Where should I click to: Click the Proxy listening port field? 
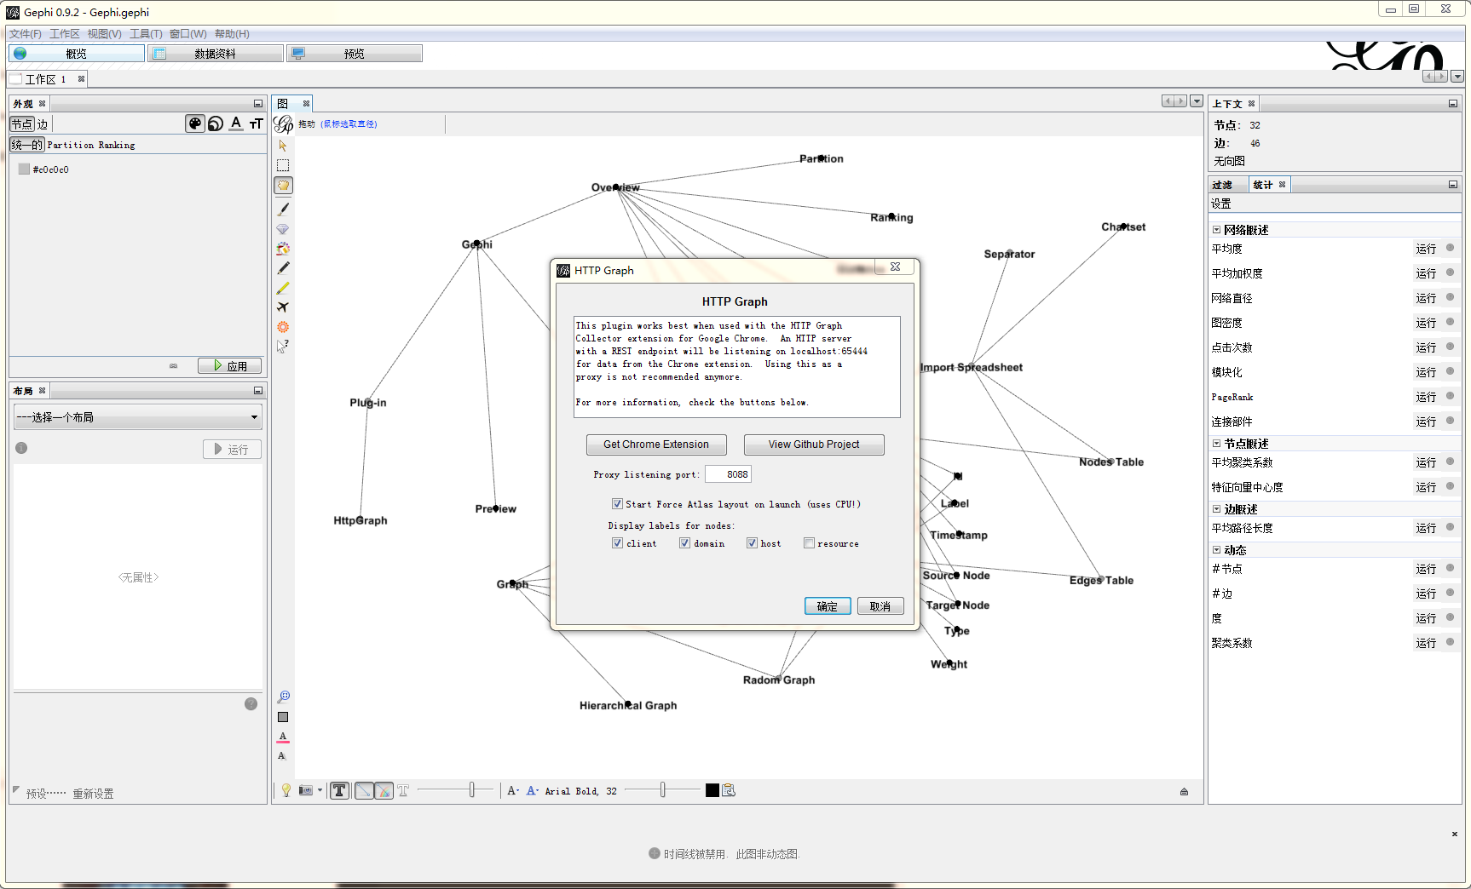tap(729, 474)
